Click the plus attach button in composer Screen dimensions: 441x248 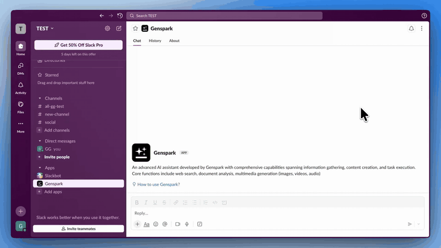tap(137, 224)
